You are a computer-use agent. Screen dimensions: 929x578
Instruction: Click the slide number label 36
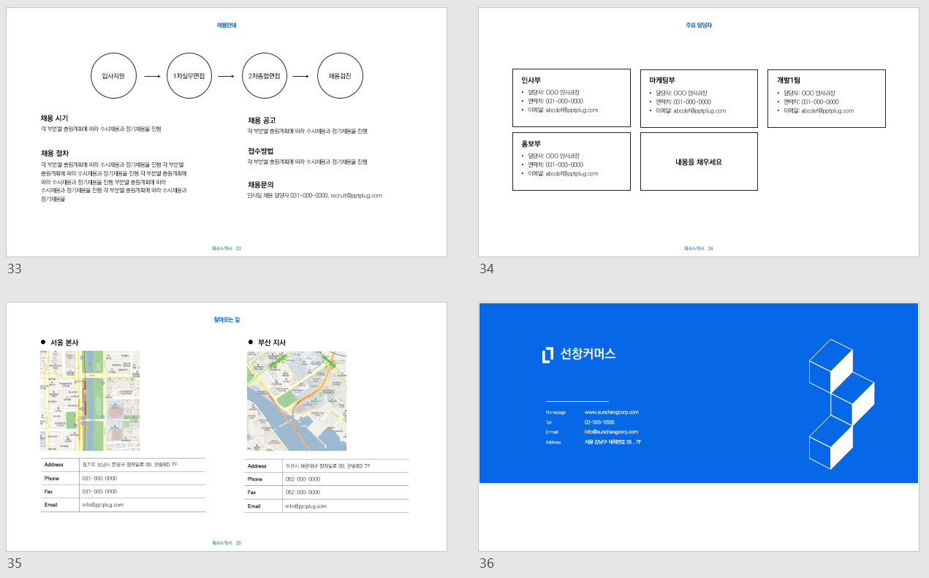[487, 563]
